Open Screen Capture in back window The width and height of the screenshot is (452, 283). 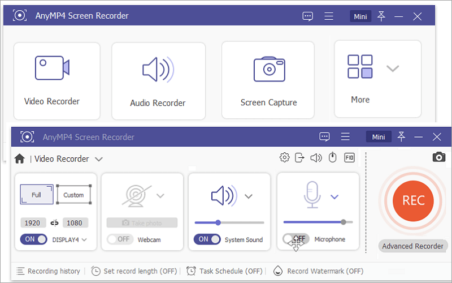point(268,80)
